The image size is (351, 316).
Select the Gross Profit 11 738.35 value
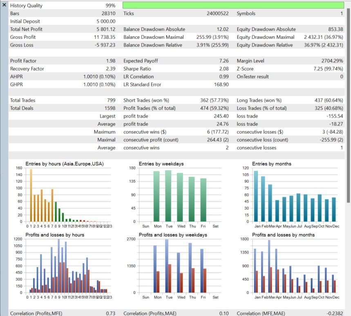[105, 37]
